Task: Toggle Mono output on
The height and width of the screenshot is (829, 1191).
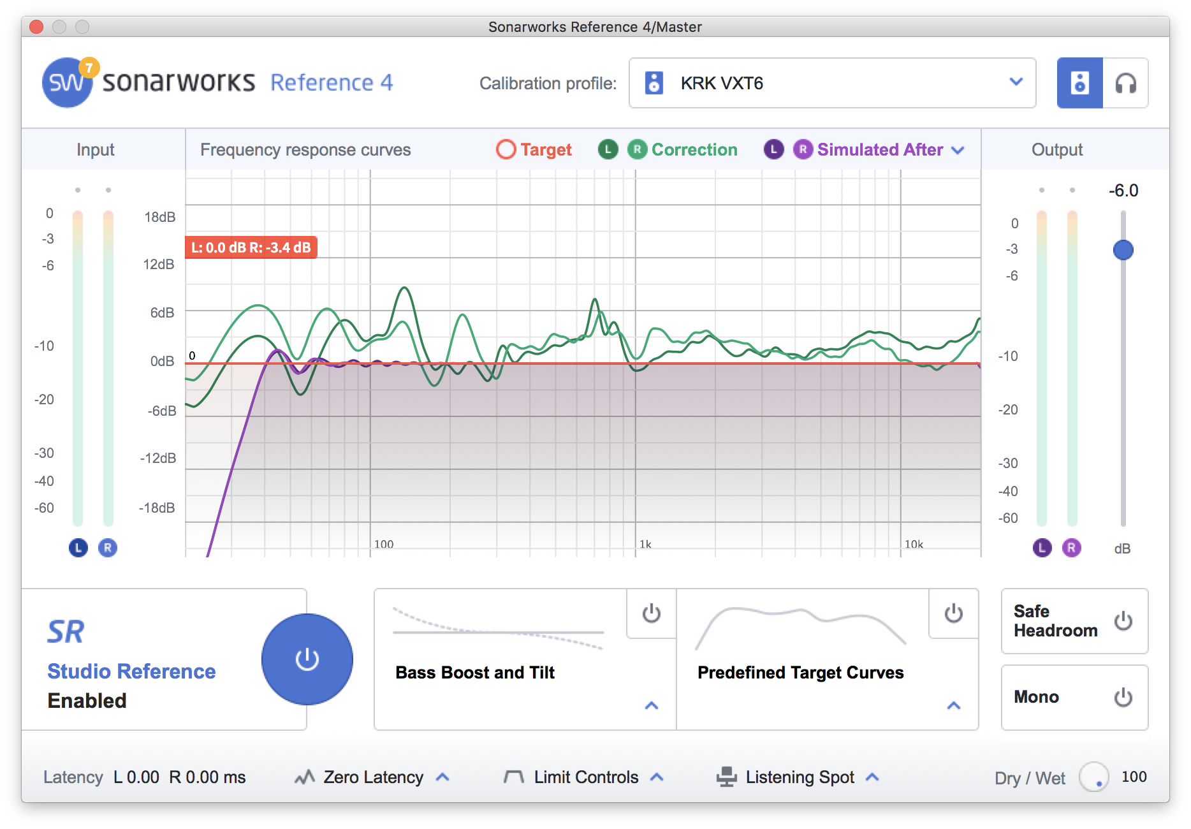Action: tap(1123, 697)
